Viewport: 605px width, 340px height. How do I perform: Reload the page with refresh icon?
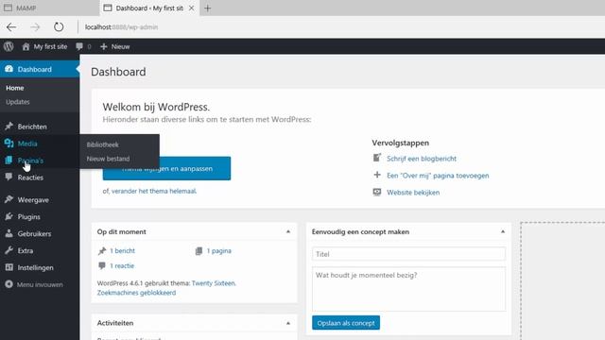pos(59,27)
